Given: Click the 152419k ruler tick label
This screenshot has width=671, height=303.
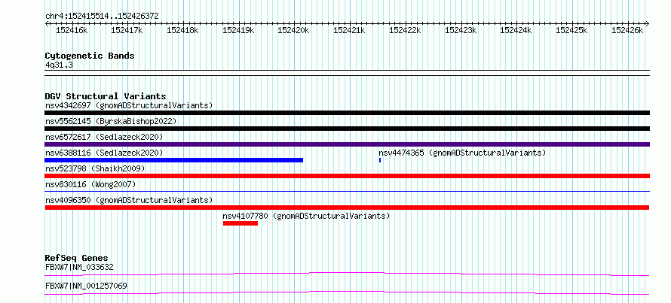Looking at the screenshot, I should (238, 30).
